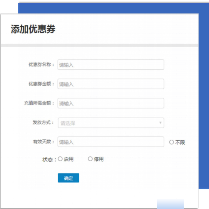
Task: Click the 有效天数 label
Action: pyautogui.click(x=43, y=142)
